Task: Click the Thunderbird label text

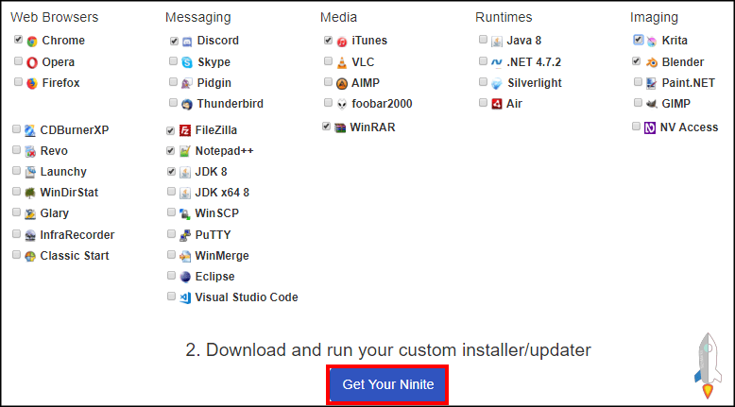Action: pos(230,104)
